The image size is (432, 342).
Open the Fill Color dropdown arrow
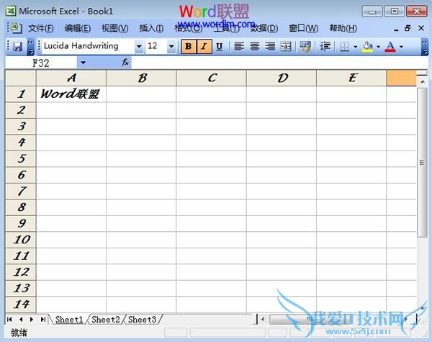378,47
